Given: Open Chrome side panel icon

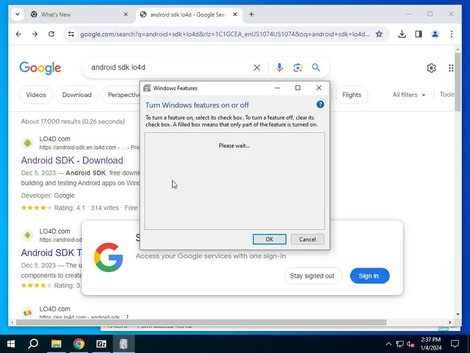Looking at the screenshot, I should 419,34.
